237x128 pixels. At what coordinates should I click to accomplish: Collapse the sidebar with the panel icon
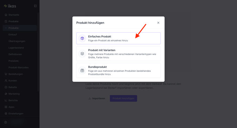click(x=35, y=6)
